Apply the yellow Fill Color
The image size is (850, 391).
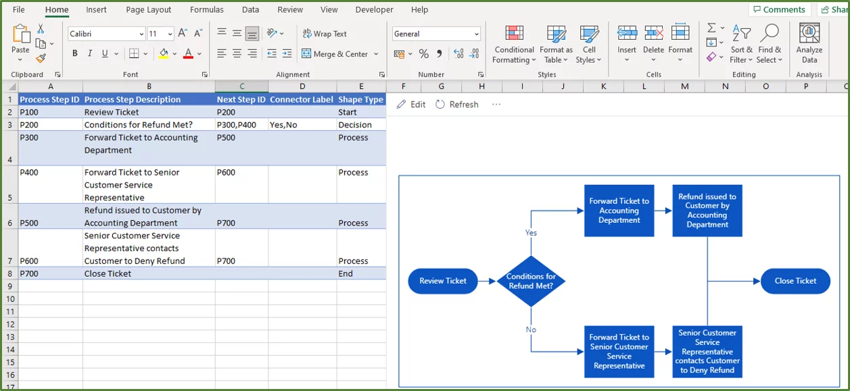(x=163, y=54)
